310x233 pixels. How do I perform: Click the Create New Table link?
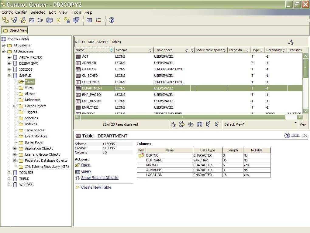pyautogui.click(x=96, y=187)
